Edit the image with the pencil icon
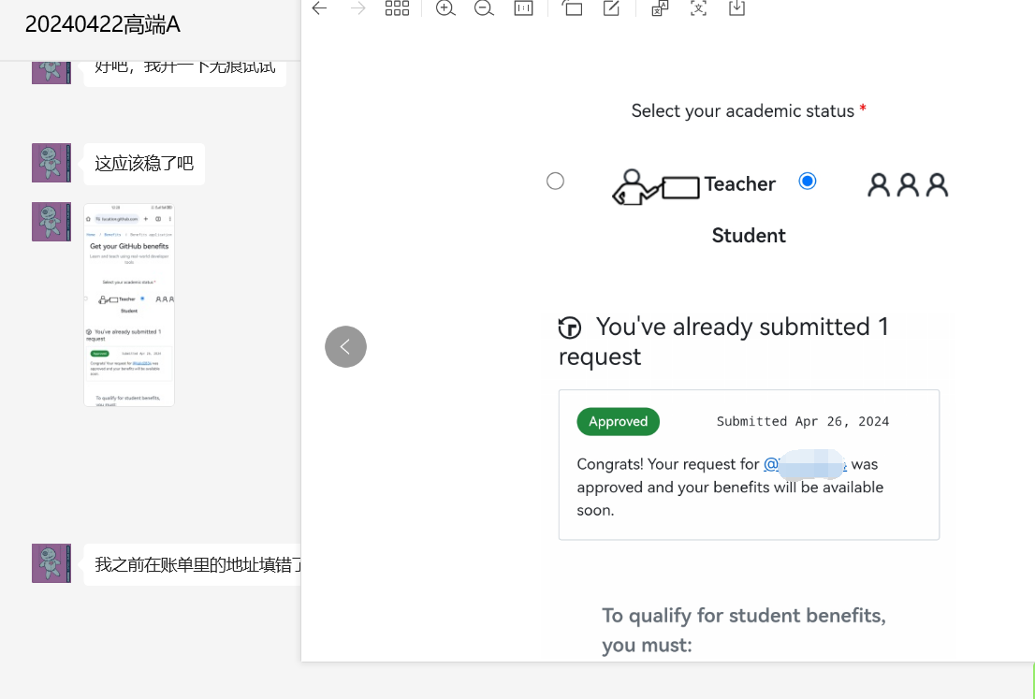 tap(611, 7)
